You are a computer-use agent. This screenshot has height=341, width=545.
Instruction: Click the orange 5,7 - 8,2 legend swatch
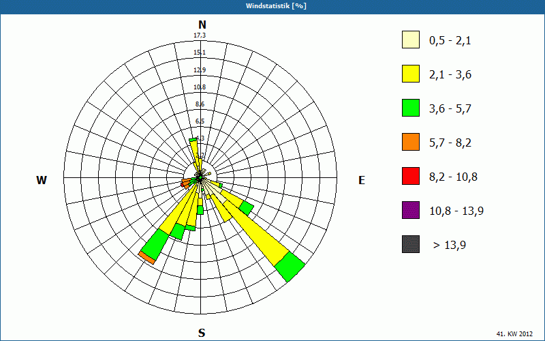coord(411,142)
